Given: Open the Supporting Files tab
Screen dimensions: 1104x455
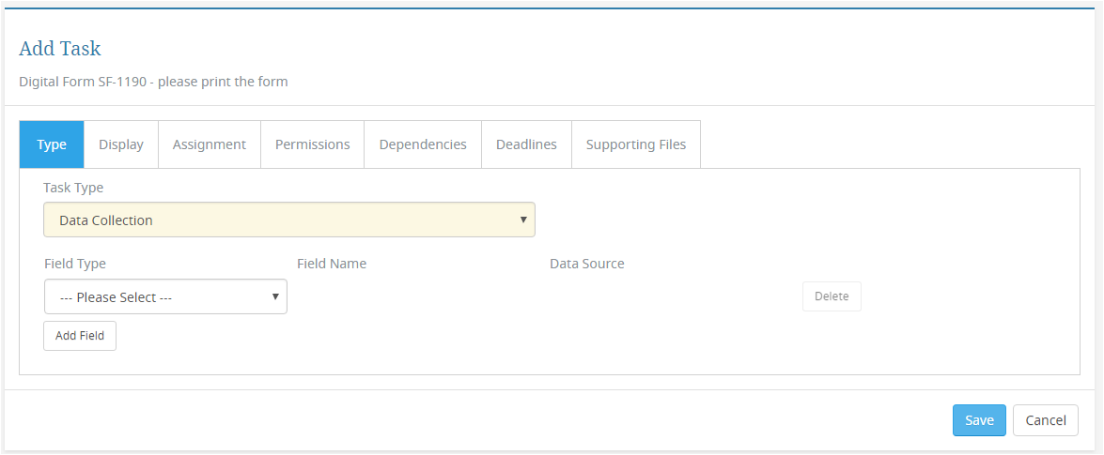Looking at the screenshot, I should (x=636, y=144).
